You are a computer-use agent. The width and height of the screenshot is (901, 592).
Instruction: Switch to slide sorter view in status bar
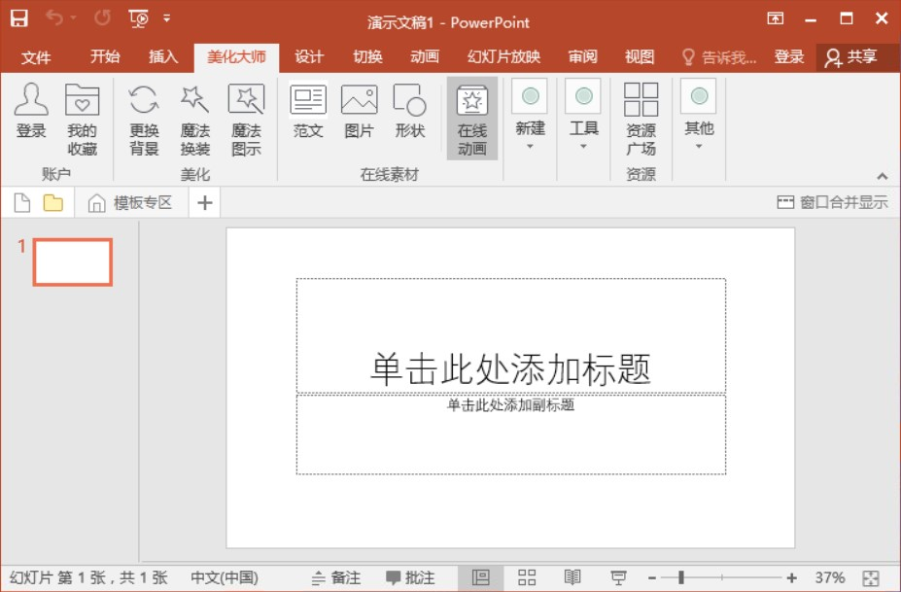click(527, 577)
